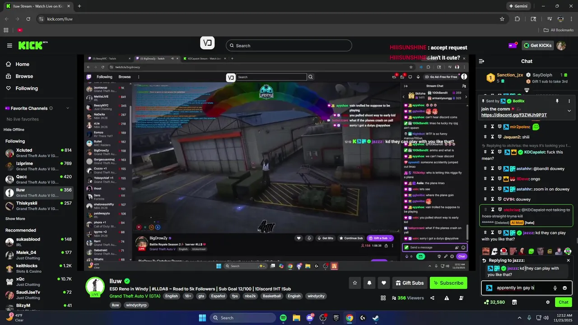Open the Kick hamburger sidebar menu
This screenshot has height=325, width=578.
click(9, 46)
